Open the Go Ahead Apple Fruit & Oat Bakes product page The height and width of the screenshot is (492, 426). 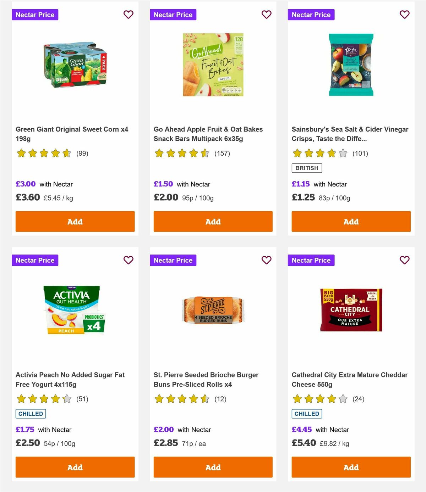208,134
